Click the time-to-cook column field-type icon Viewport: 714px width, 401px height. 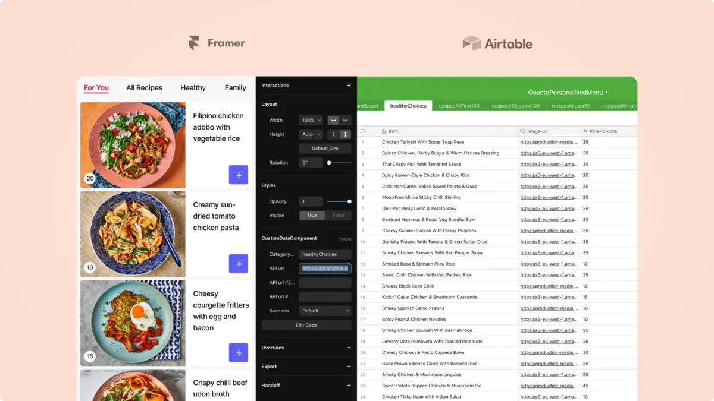point(585,131)
